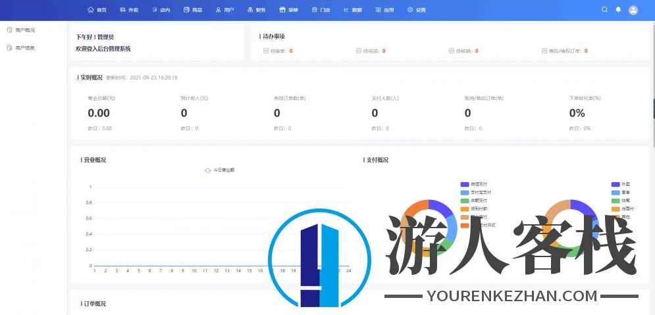The image size is (655, 315).
Task: Toggle 余额支付 legend swatch
Action: pos(465,201)
